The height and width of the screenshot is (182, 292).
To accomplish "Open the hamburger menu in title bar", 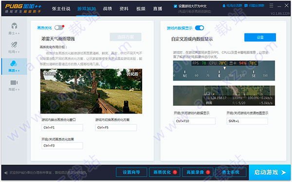I will point(272,5).
